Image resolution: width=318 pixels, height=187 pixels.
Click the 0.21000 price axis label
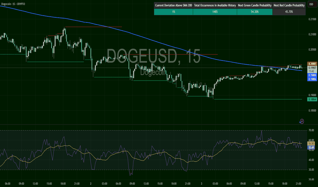(x=312, y=34)
